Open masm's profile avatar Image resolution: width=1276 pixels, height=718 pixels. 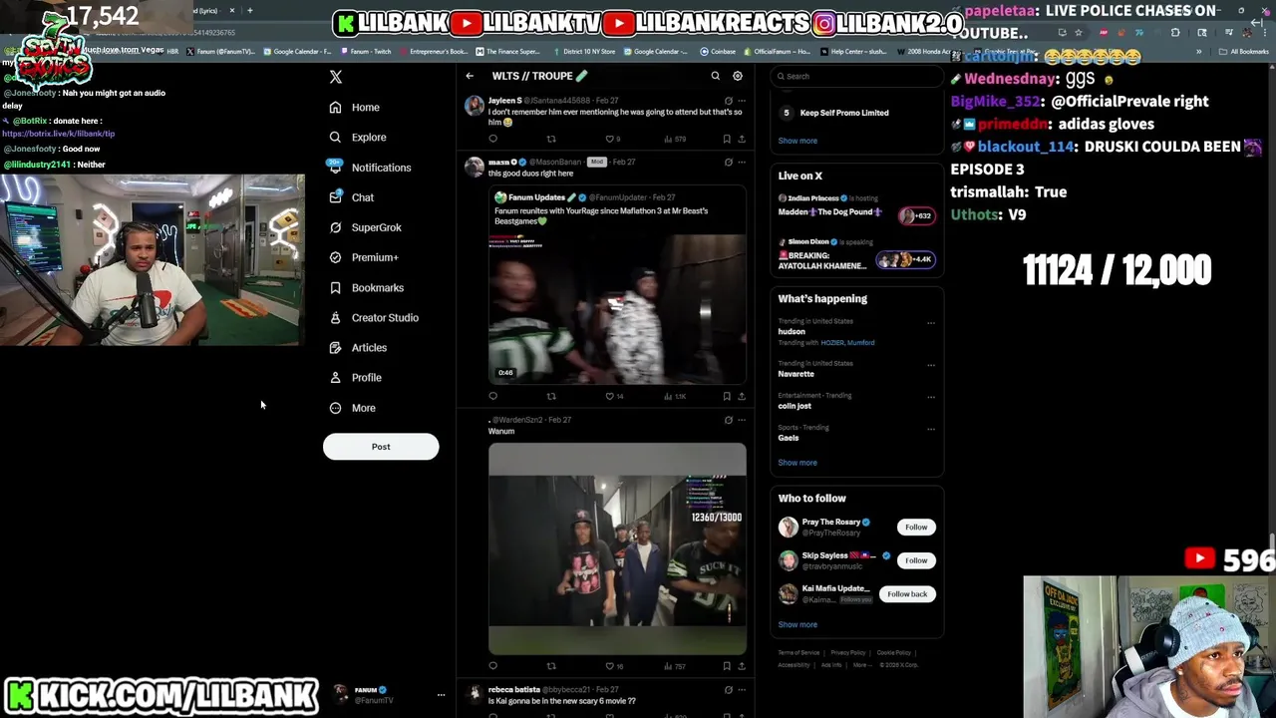pos(475,167)
